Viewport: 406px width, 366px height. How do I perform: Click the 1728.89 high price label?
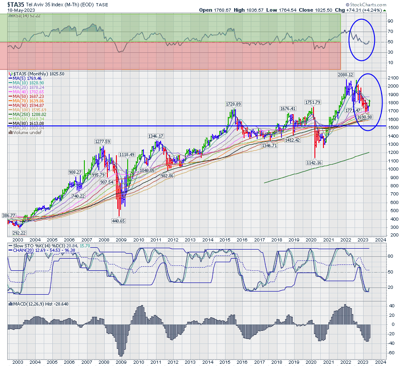[235, 104]
